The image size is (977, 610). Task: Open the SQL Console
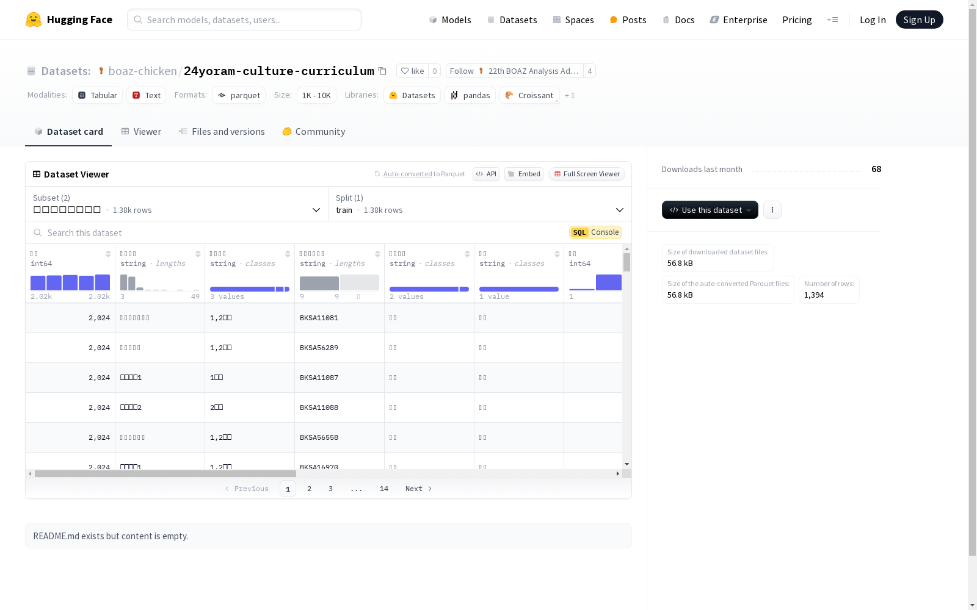point(595,232)
